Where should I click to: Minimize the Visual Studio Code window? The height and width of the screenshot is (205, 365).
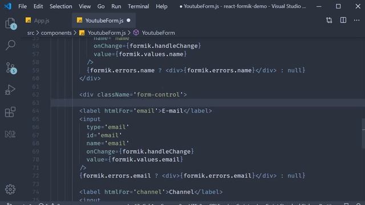(x=319, y=6)
